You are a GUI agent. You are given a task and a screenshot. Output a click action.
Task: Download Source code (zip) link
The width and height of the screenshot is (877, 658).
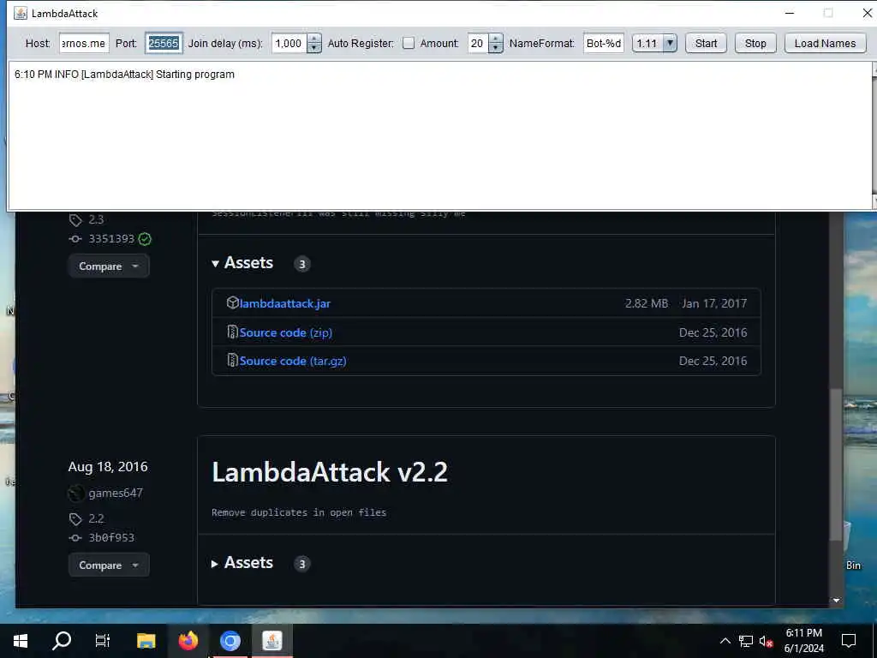(286, 332)
